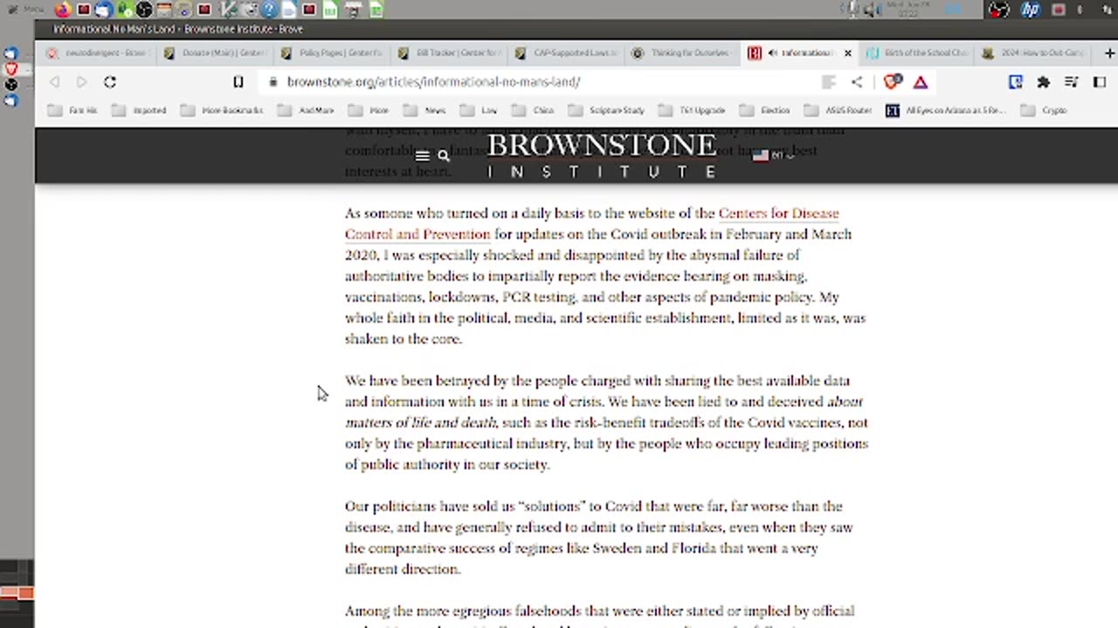The width and height of the screenshot is (1118, 628).
Task: Expand the China bookmarks folder
Action: [x=532, y=111]
